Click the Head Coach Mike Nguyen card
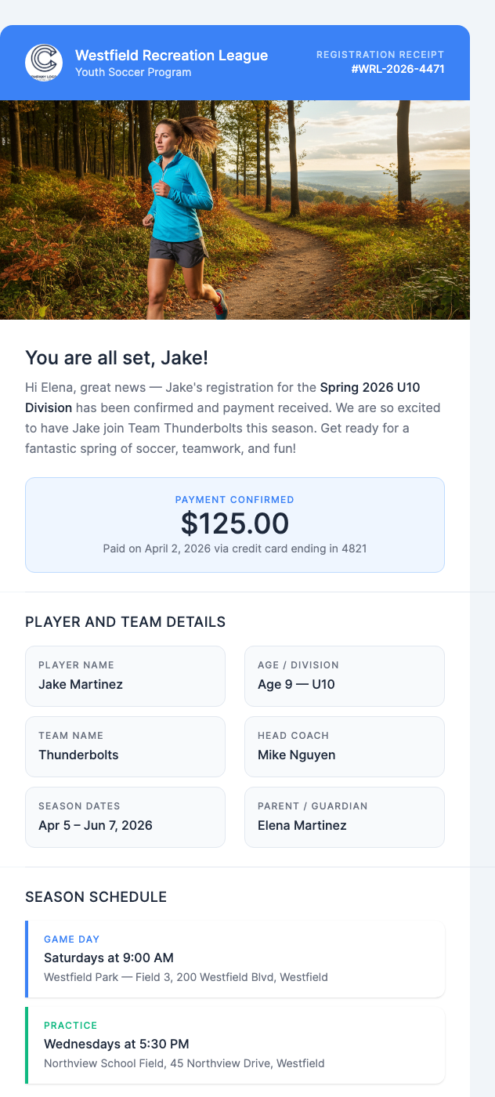495x1097 pixels. 345,746
